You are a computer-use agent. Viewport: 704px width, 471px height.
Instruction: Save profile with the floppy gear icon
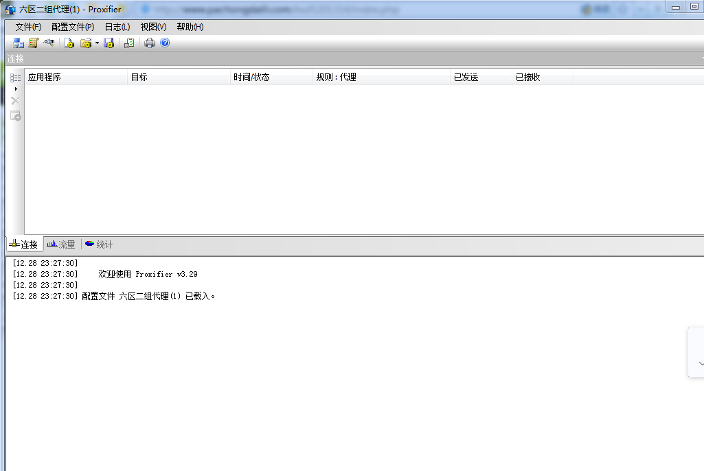coord(109,43)
